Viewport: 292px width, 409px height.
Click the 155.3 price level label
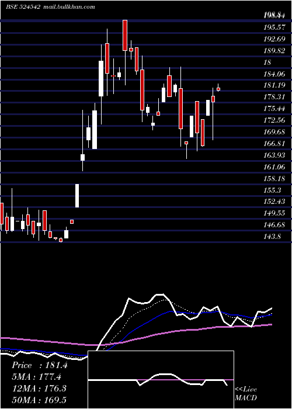273,190
